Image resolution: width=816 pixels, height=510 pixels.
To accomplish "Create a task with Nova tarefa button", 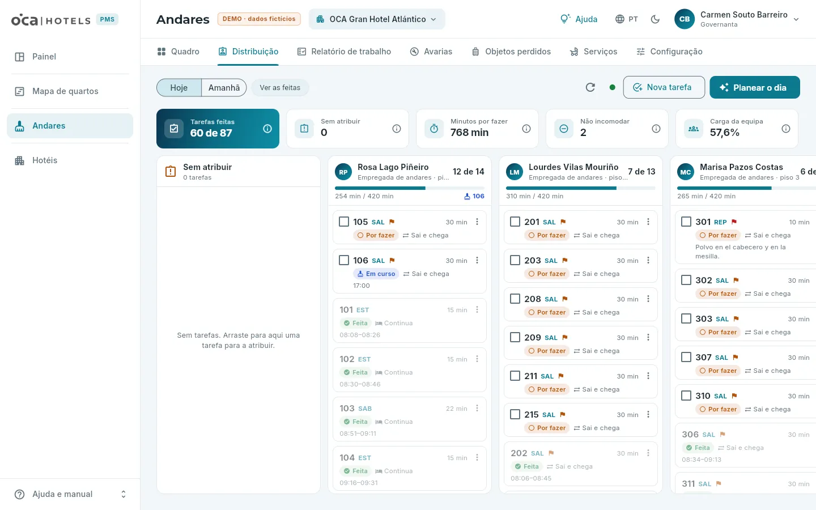I will pyautogui.click(x=664, y=87).
